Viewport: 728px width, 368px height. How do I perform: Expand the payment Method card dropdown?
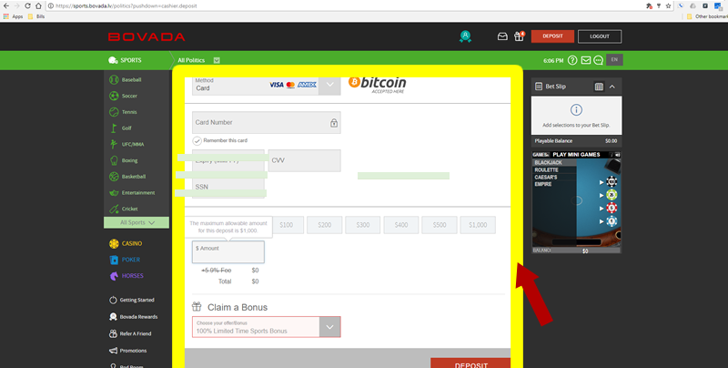pyautogui.click(x=329, y=85)
